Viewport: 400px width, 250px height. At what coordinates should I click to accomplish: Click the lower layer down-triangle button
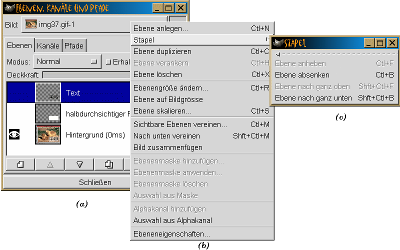coord(79,164)
